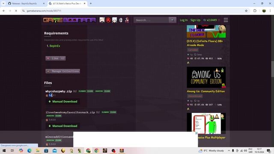The width and height of the screenshot is (274, 154).
Task: Click the page vertical scrollbar thumb
Action: [x=272, y=69]
